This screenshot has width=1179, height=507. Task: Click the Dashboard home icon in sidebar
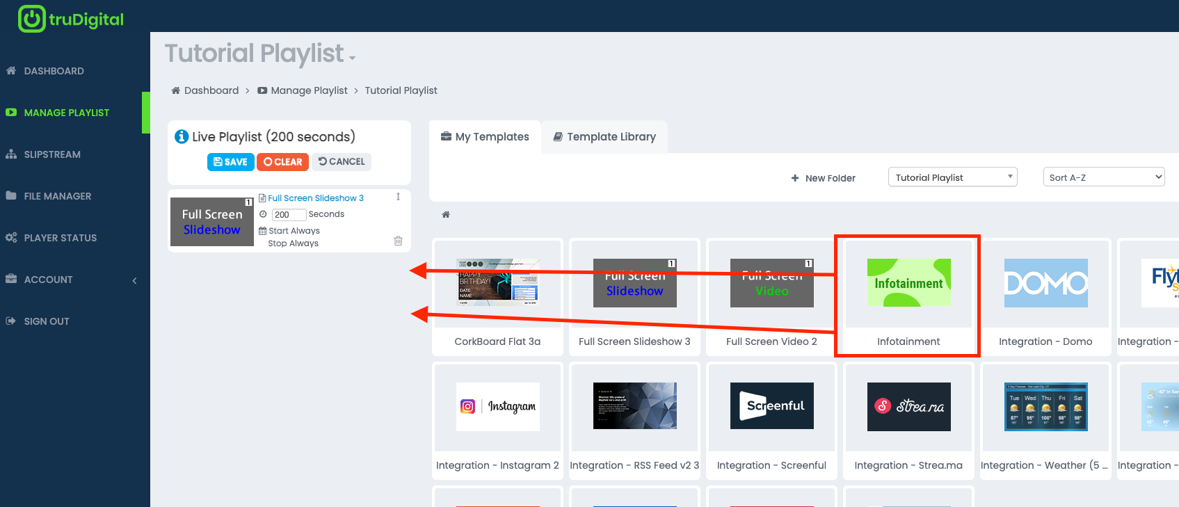11,70
